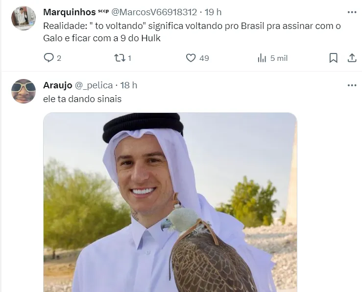Visit @_pelica handle link
362x292 pixels.
pyautogui.click(x=94, y=85)
